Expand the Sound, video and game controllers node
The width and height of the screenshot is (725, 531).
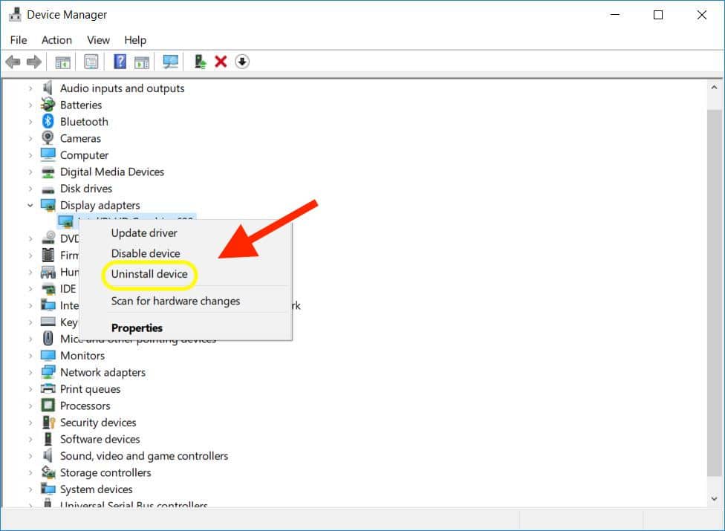30,456
